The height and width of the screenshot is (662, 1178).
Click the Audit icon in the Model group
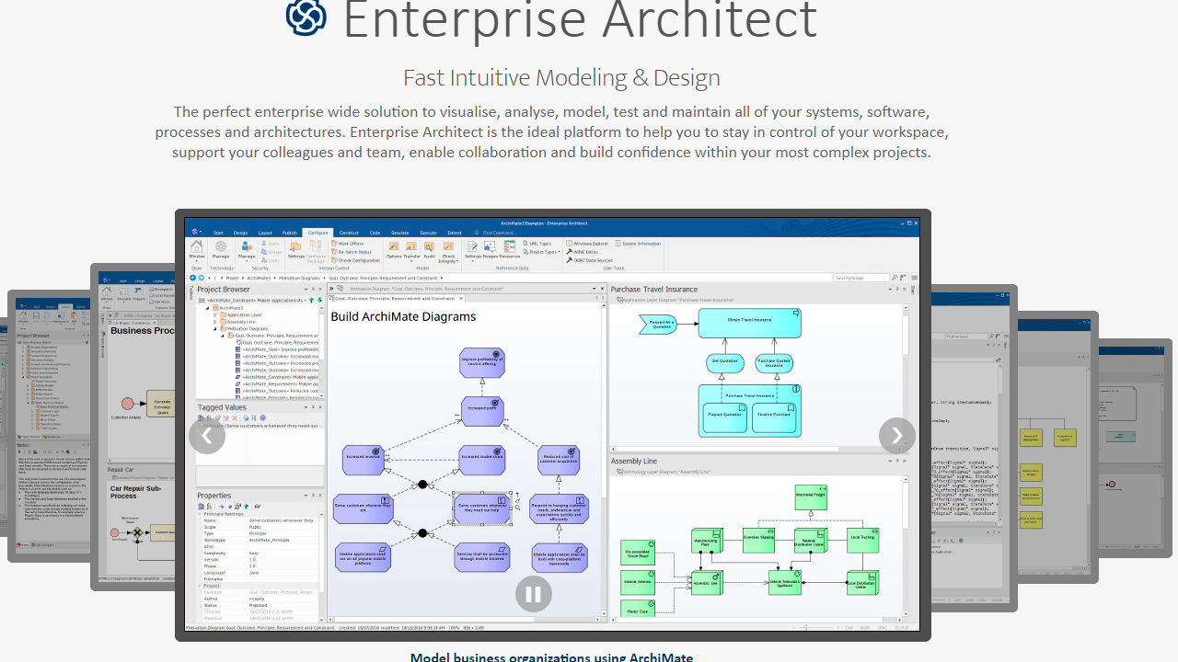pos(428,245)
